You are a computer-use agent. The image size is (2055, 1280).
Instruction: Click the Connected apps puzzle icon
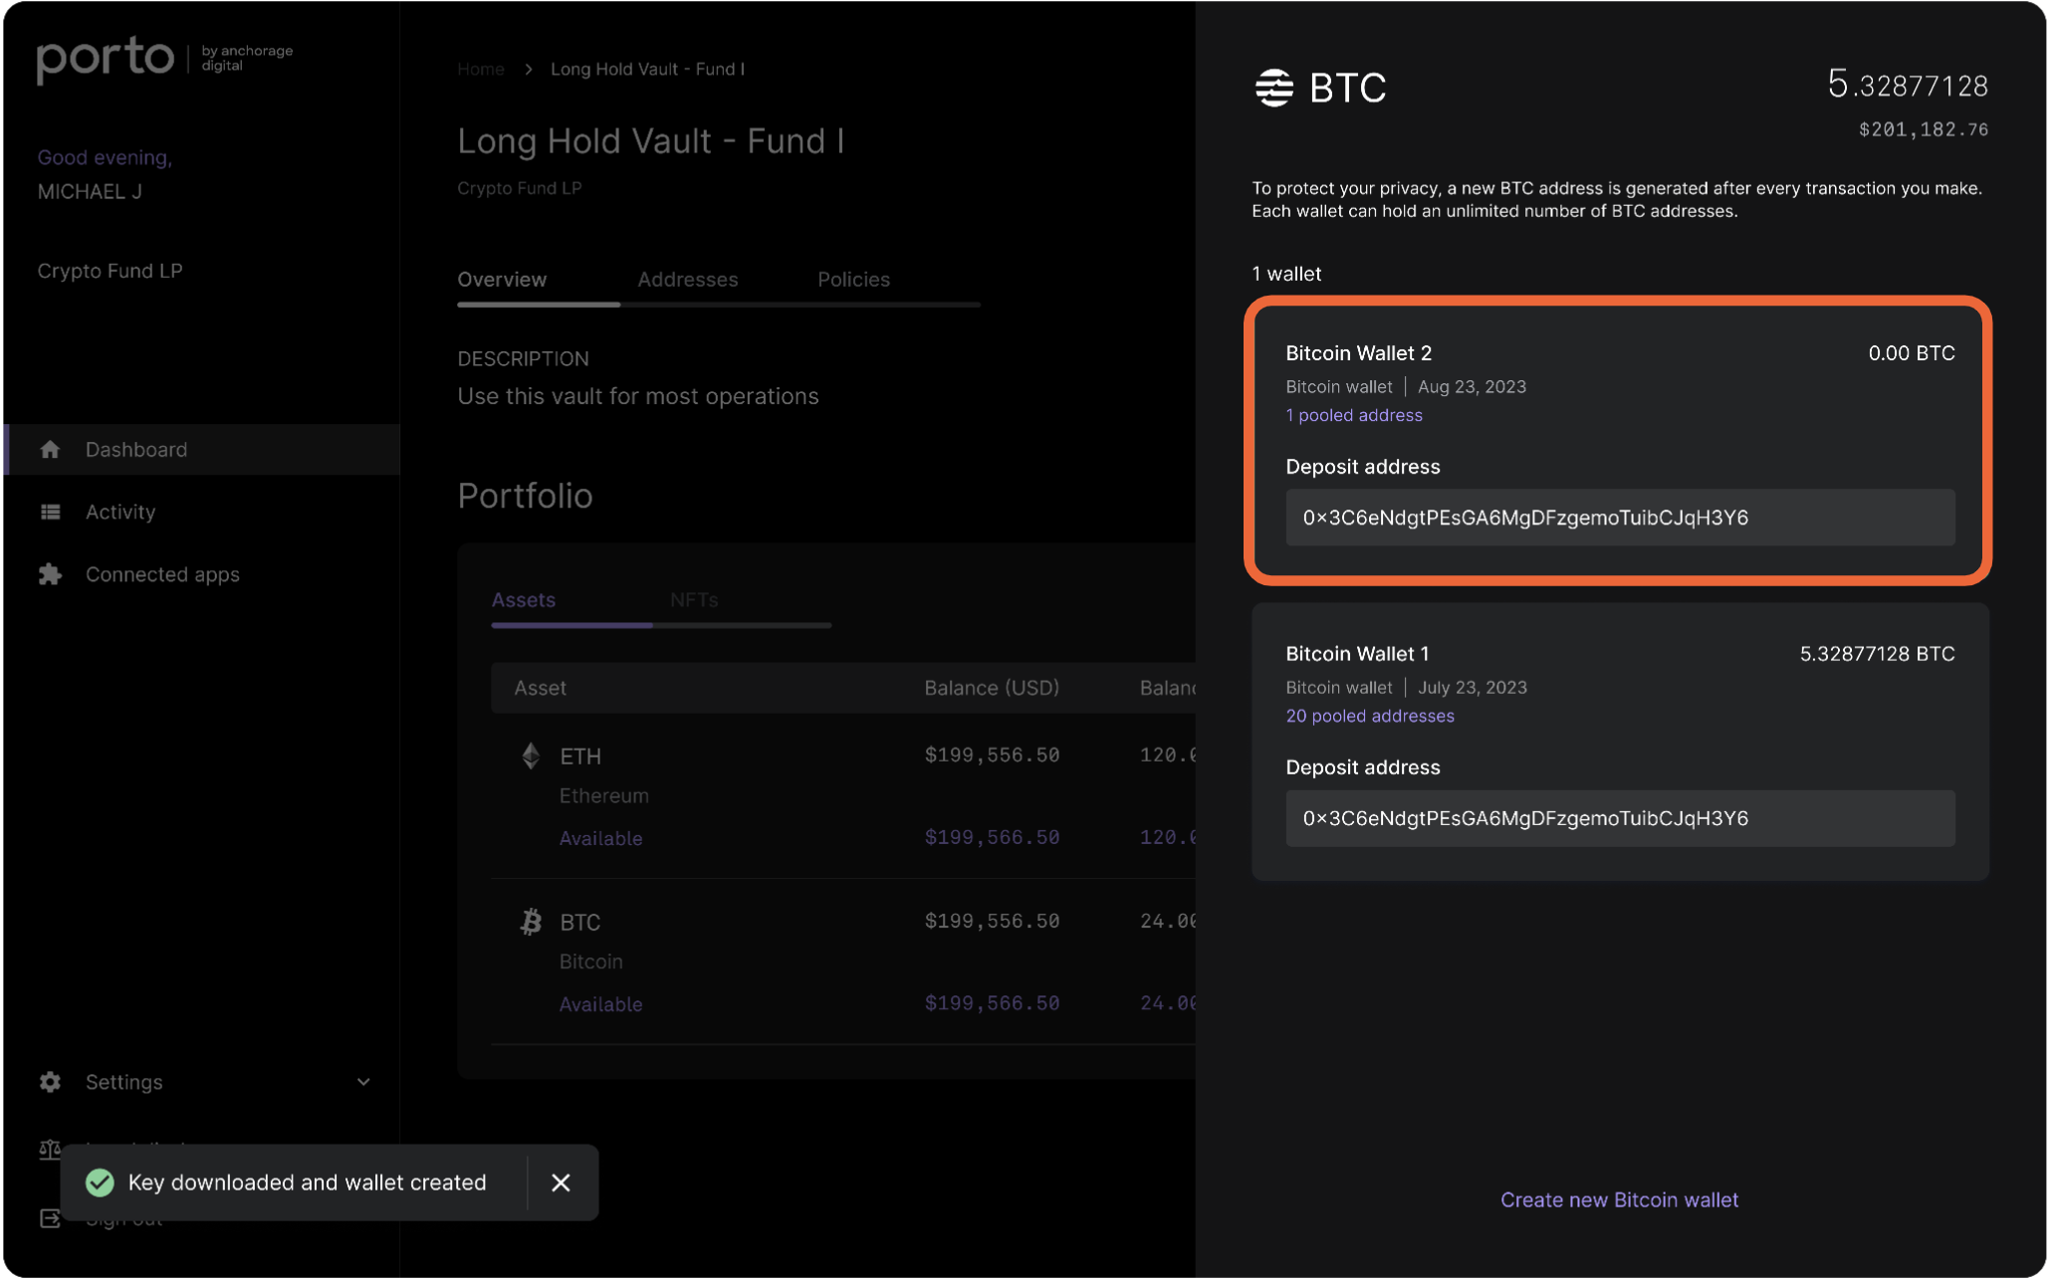coord(50,575)
